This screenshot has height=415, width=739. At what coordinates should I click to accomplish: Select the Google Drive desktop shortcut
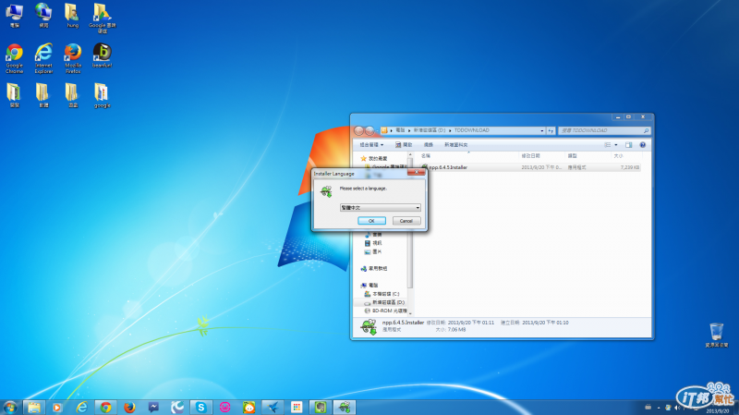click(103, 18)
